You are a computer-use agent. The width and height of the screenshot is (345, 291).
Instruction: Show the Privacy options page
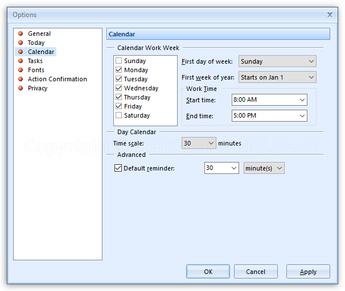point(38,88)
